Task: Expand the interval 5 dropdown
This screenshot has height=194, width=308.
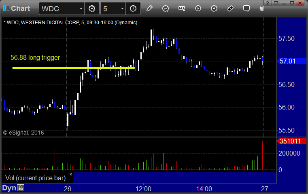Action: [122, 9]
